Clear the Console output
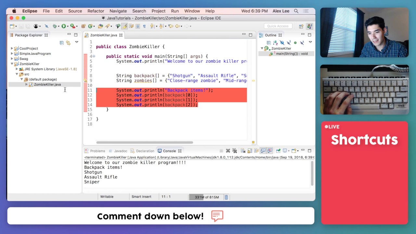Viewport: 416px width, 234px height. [243, 151]
